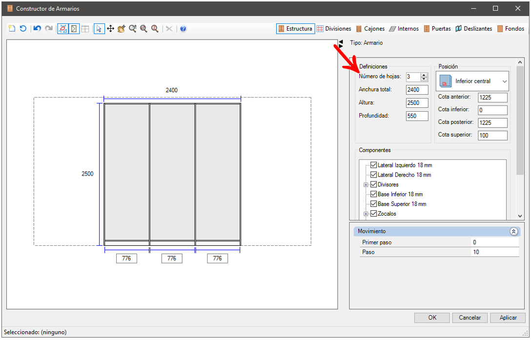Click the properties panel scroll up arrow

520,62
